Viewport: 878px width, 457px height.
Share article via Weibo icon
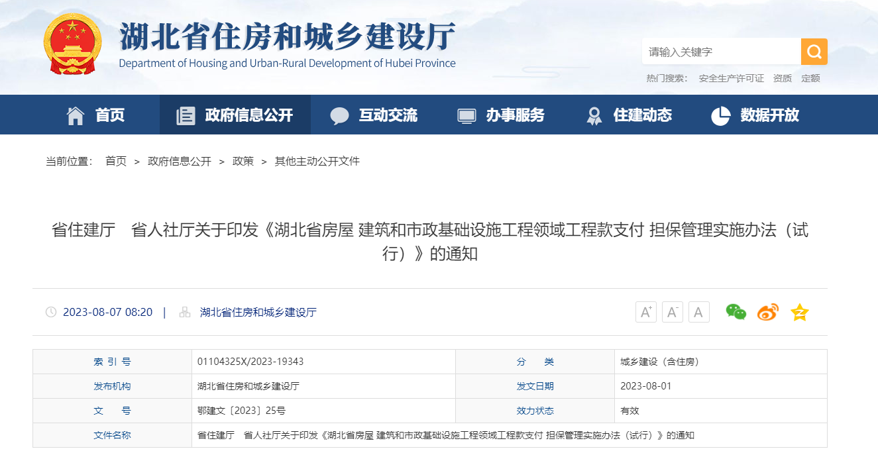pos(768,312)
